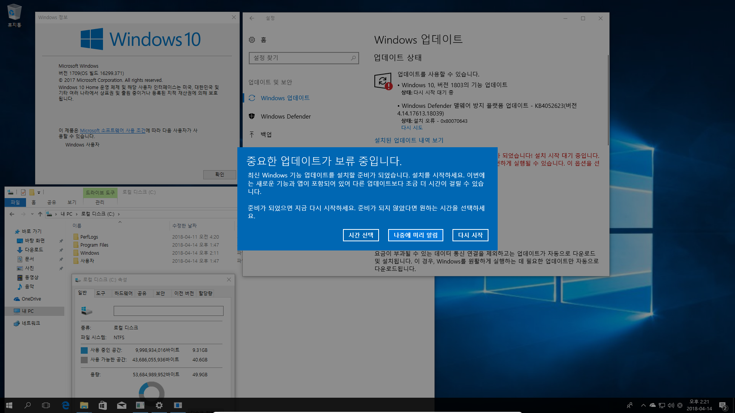Select 백업 in the settings sidebar
The image size is (735, 413).
[266, 134]
